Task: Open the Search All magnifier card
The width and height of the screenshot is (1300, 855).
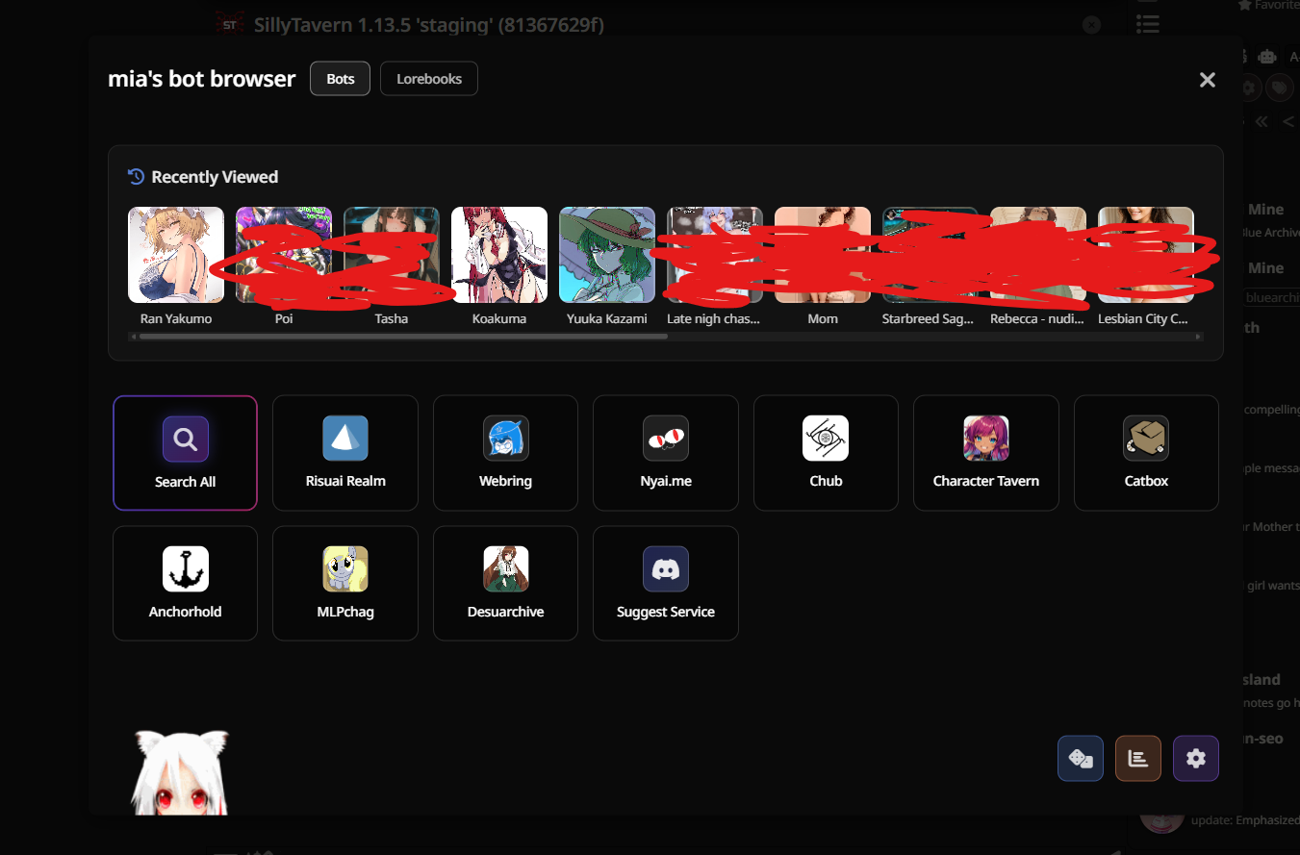Action: pyautogui.click(x=185, y=453)
